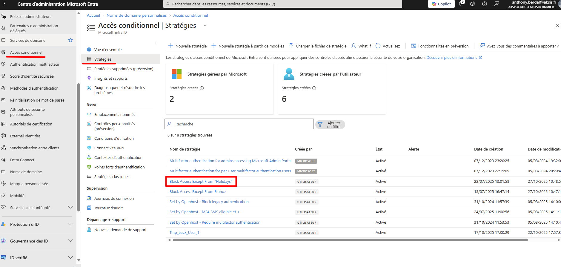Click the info icon next to Microsoft-managed Stratégies créées
Viewport: 561px width, 267px height.
click(x=202, y=88)
